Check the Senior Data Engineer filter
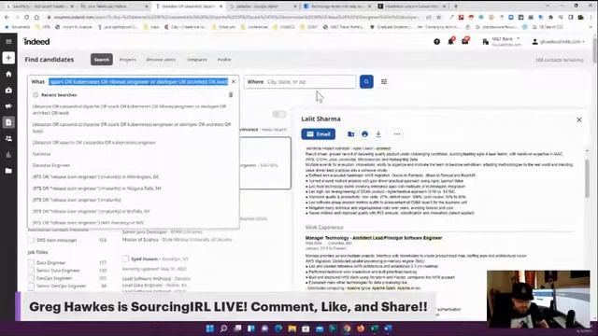Image resolution: width=598 pixels, height=336 pixels. tap(31, 270)
